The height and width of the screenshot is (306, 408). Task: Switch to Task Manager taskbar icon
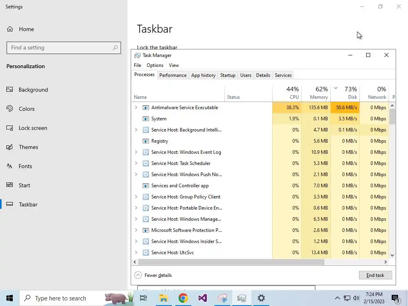pyautogui.click(x=242, y=298)
